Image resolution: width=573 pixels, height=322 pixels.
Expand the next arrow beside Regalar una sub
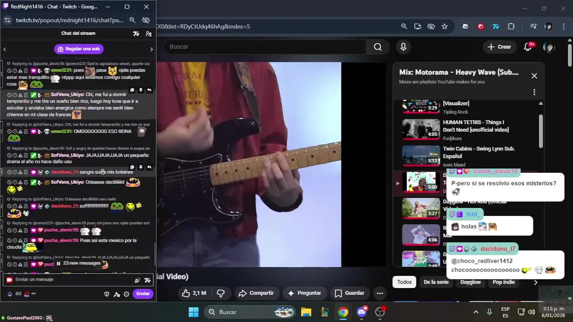tap(151, 49)
